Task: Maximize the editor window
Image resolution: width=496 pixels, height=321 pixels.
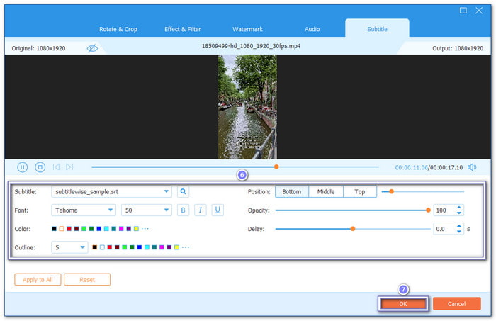Action: click(x=463, y=11)
